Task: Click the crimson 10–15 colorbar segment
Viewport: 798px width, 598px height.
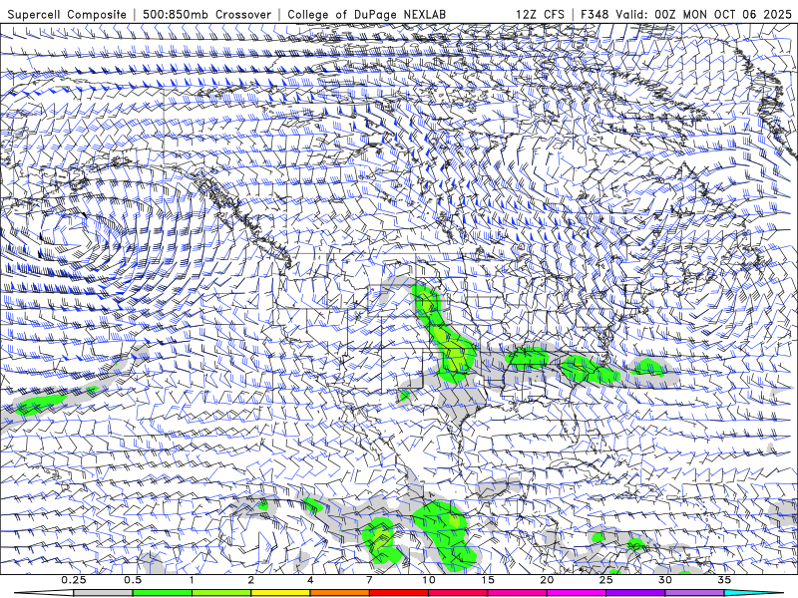Action: point(458,593)
